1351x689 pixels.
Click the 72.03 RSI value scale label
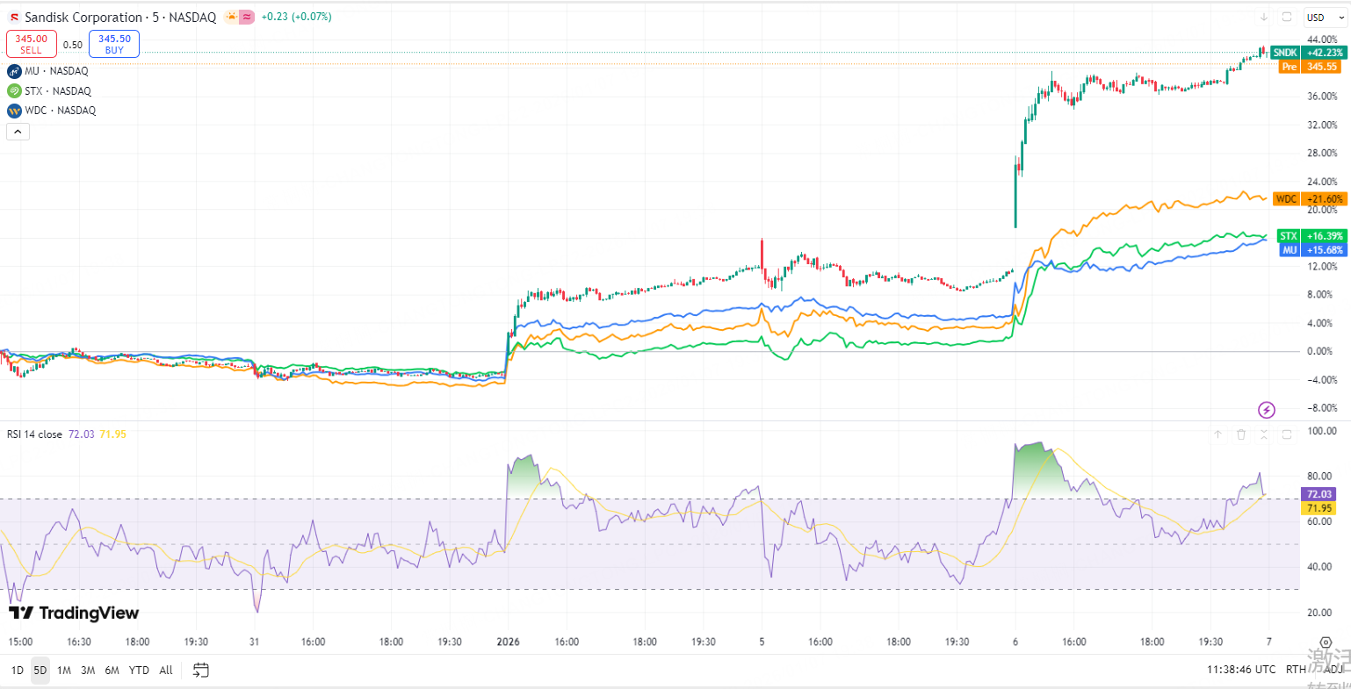(1320, 494)
